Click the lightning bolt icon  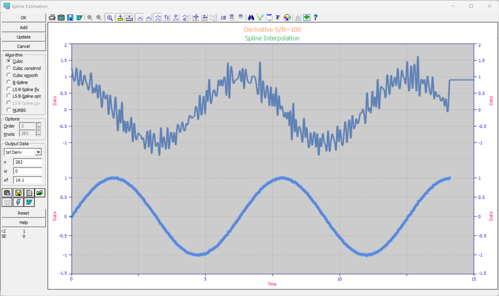(18, 202)
